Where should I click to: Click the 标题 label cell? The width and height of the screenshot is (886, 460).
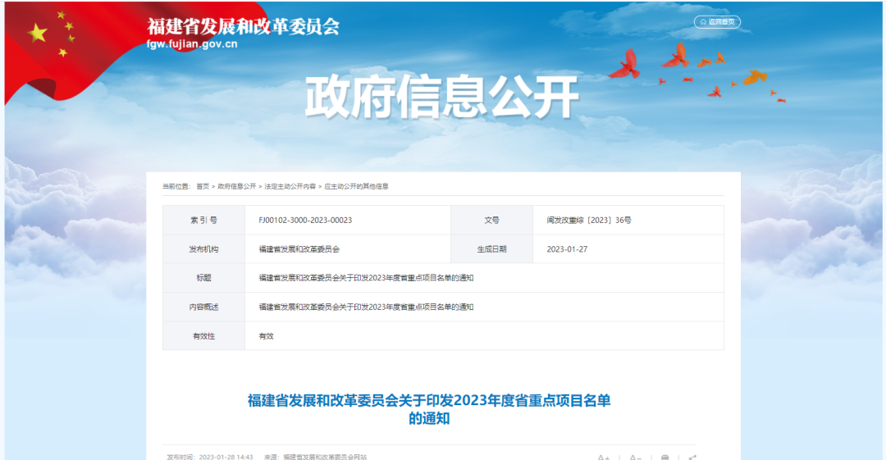point(203,278)
